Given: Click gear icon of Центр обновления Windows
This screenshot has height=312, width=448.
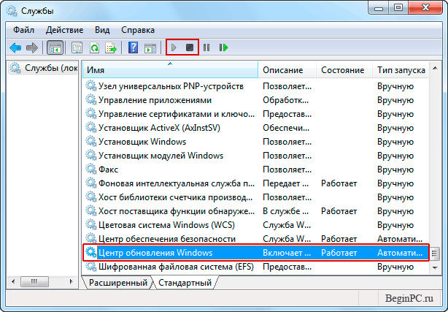Looking at the screenshot, I should 91,252.
